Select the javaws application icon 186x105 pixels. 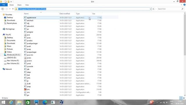pyautogui.click(x=25, y=61)
